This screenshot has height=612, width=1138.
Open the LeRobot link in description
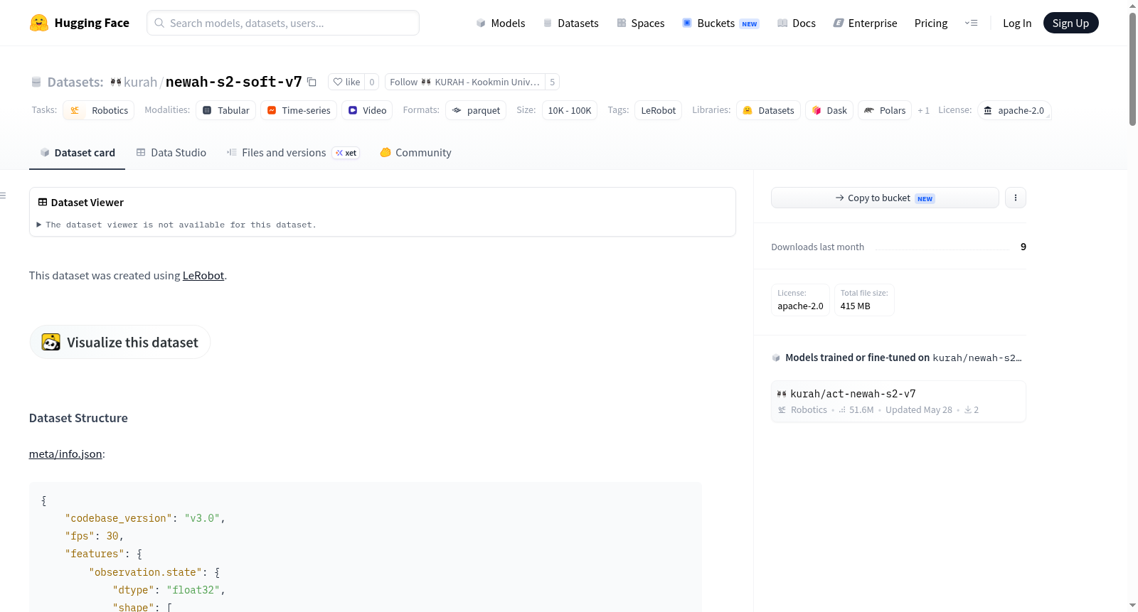(203, 276)
